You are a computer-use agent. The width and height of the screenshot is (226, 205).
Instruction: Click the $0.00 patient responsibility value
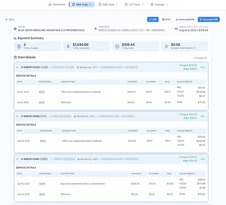[175, 44]
